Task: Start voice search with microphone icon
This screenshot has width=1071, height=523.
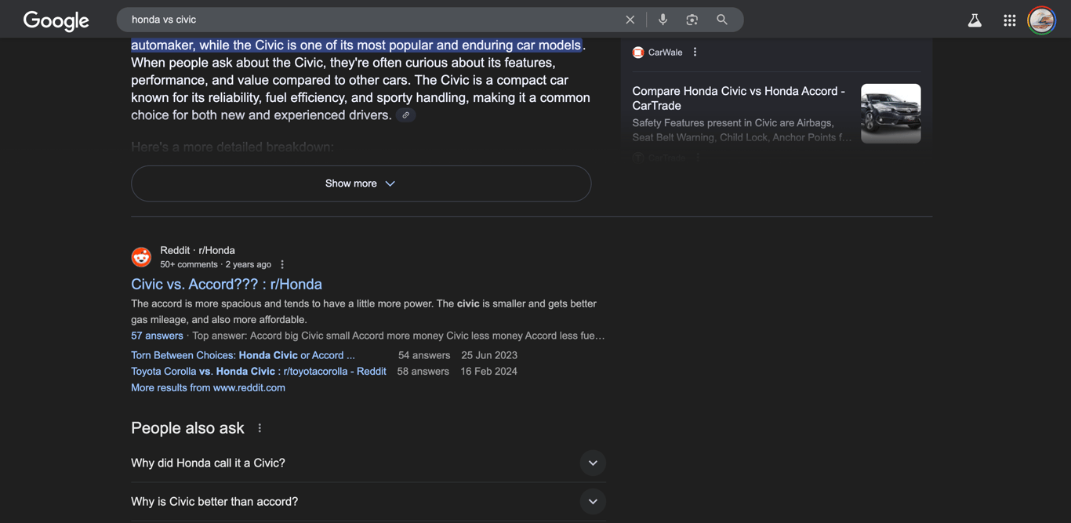Action: tap(663, 20)
